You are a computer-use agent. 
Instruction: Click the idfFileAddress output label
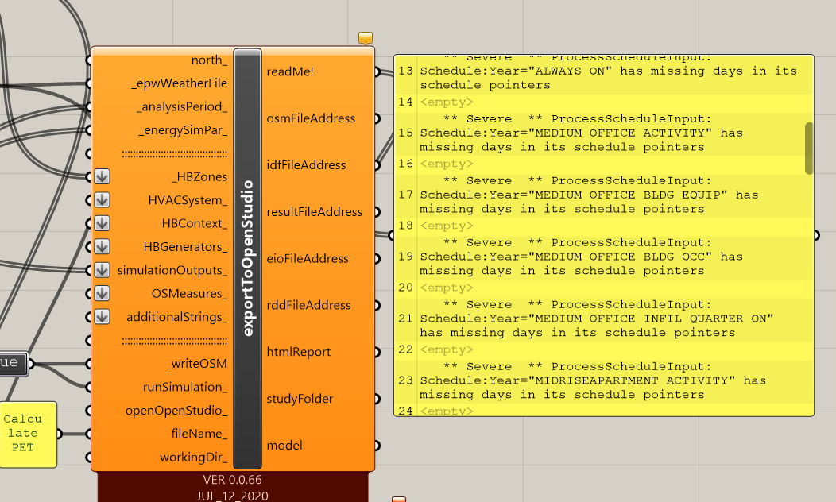coord(306,165)
